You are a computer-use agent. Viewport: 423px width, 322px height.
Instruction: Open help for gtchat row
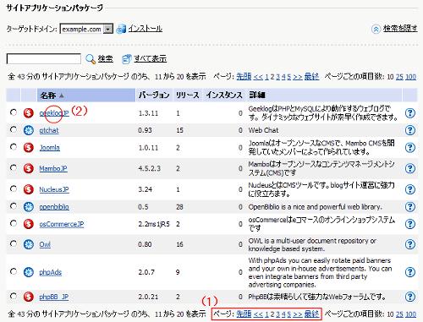[x=410, y=130]
